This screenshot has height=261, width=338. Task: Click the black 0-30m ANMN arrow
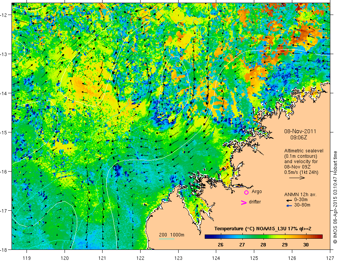[x=289, y=200]
